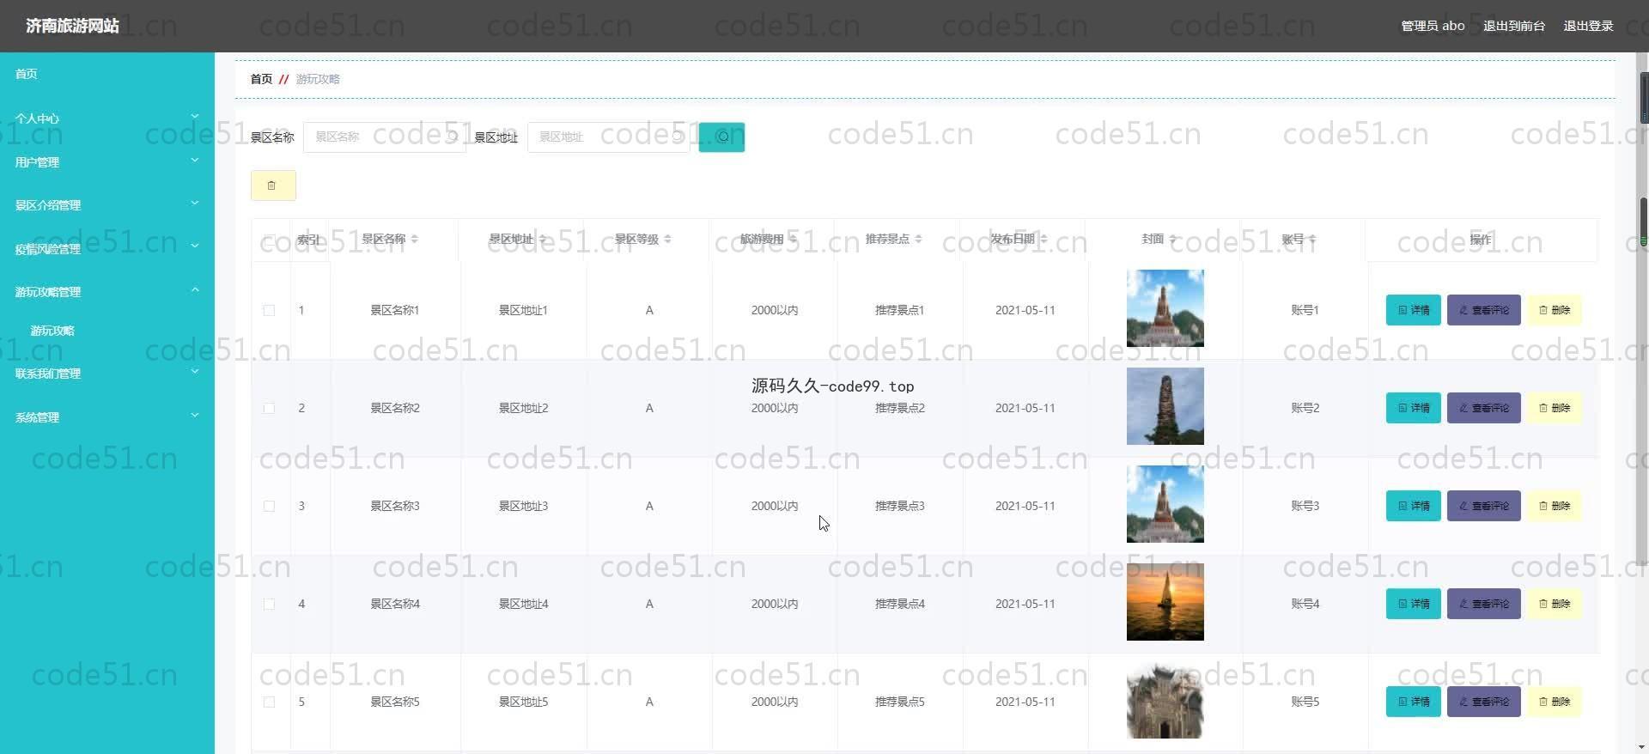Go to 首页 in sidebar
This screenshot has height=754, width=1649.
[x=107, y=74]
